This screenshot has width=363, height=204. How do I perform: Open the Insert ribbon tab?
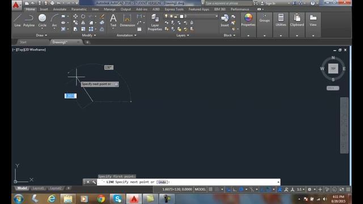pyautogui.click(x=44, y=9)
